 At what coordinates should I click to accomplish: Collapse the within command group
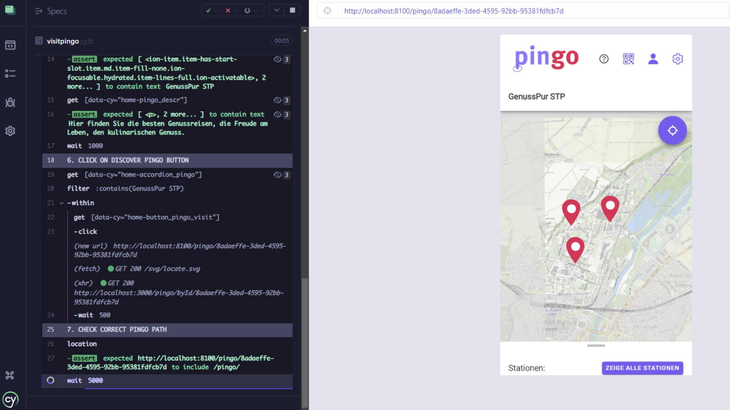61,203
